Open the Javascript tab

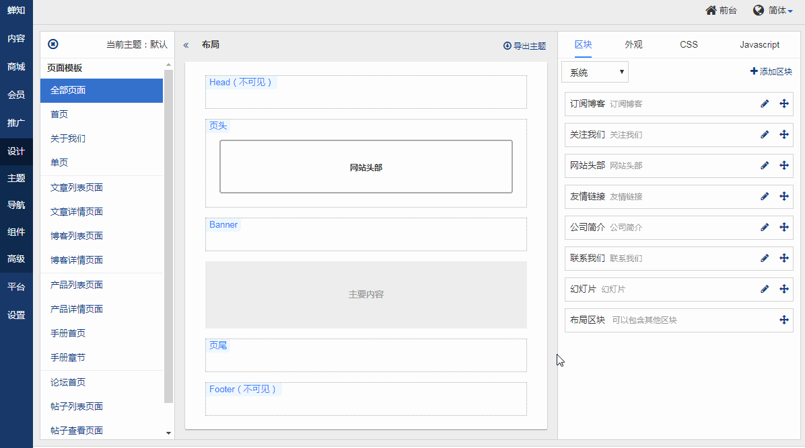point(759,44)
